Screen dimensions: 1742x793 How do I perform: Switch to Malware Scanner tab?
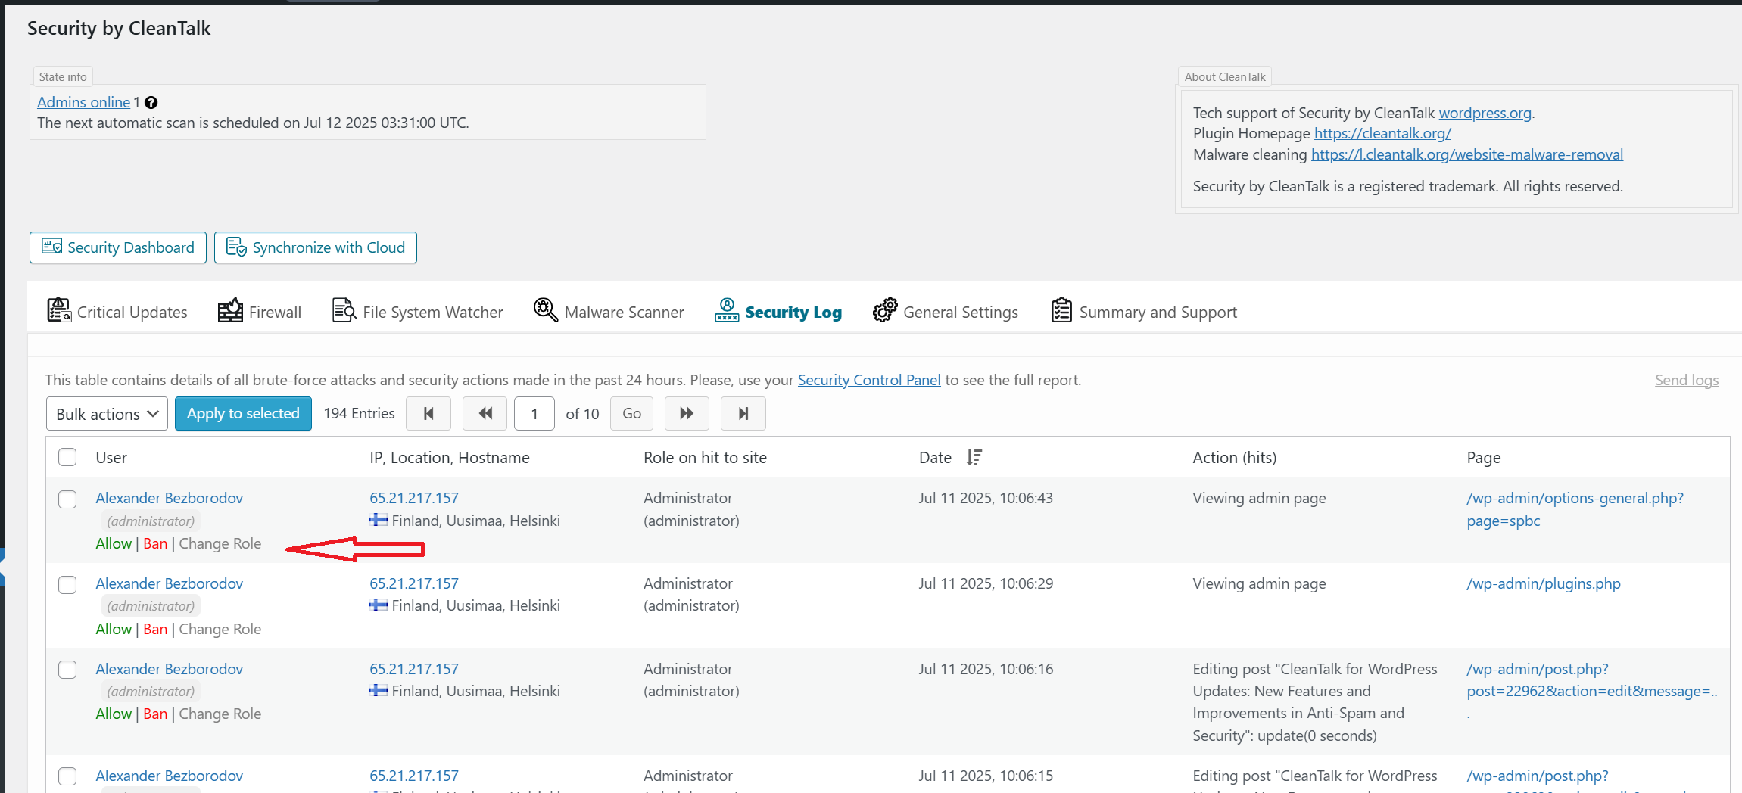609,312
